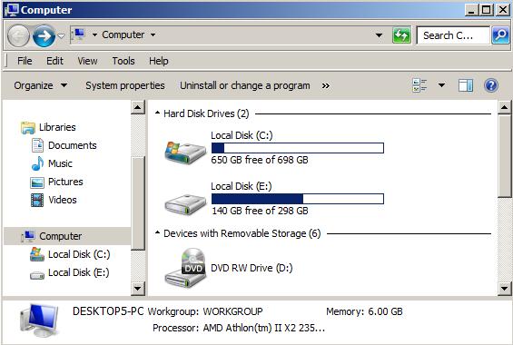The width and height of the screenshot is (513, 345).
Task: Open the address bar history dropdown
Action: pyautogui.click(x=379, y=35)
